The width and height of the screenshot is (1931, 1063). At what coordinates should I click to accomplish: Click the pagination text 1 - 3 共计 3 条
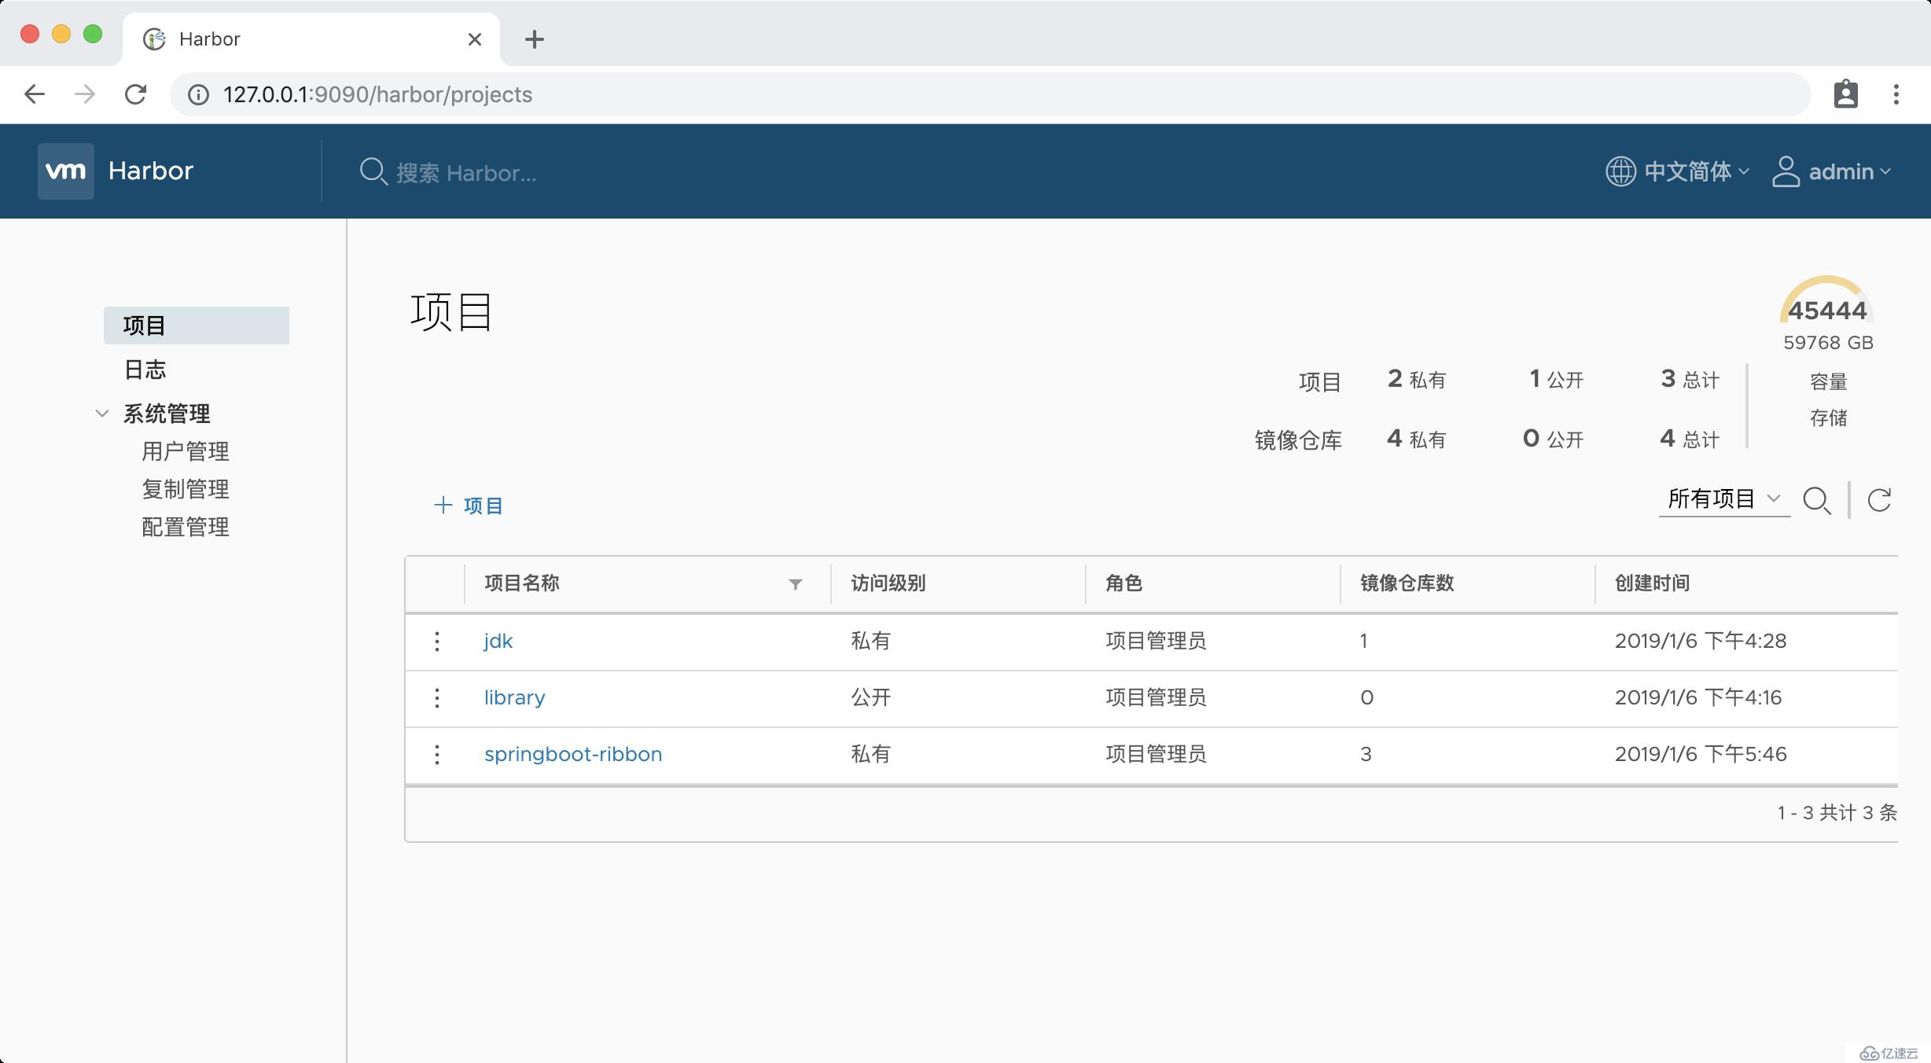1837,813
